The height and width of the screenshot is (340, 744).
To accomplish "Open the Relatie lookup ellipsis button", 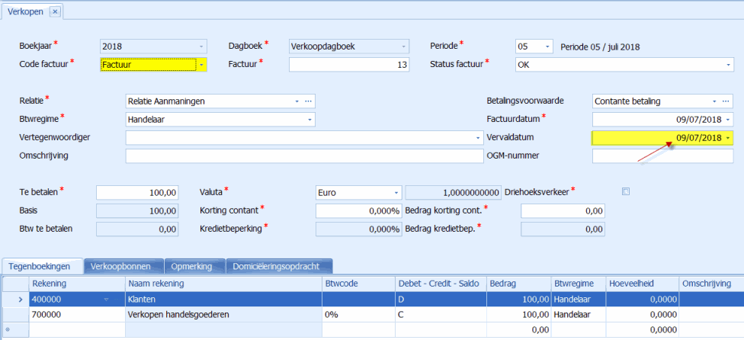I will (309, 101).
